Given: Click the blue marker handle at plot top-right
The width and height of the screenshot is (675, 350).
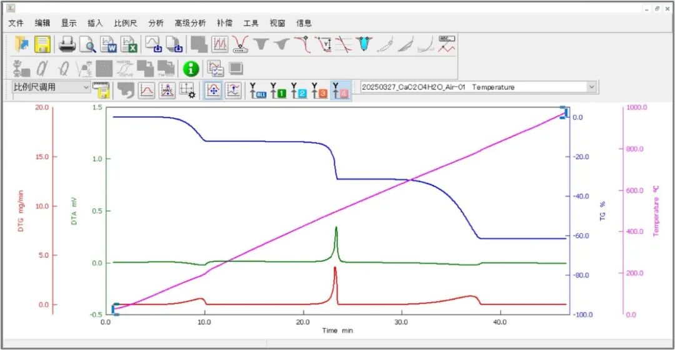Looking at the screenshot, I should click(x=564, y=112).
